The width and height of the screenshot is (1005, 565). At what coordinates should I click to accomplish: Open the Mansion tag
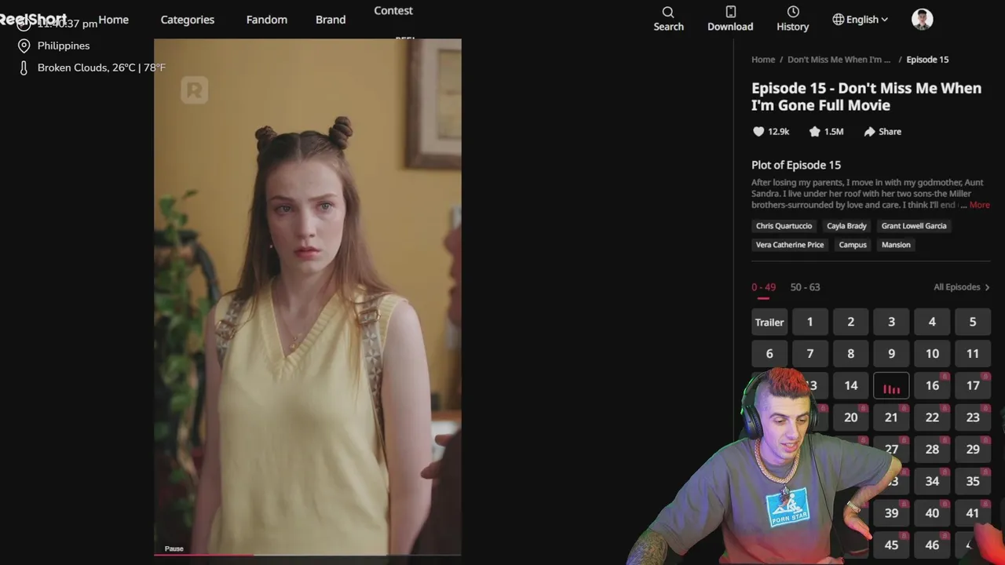coord(896,245)
